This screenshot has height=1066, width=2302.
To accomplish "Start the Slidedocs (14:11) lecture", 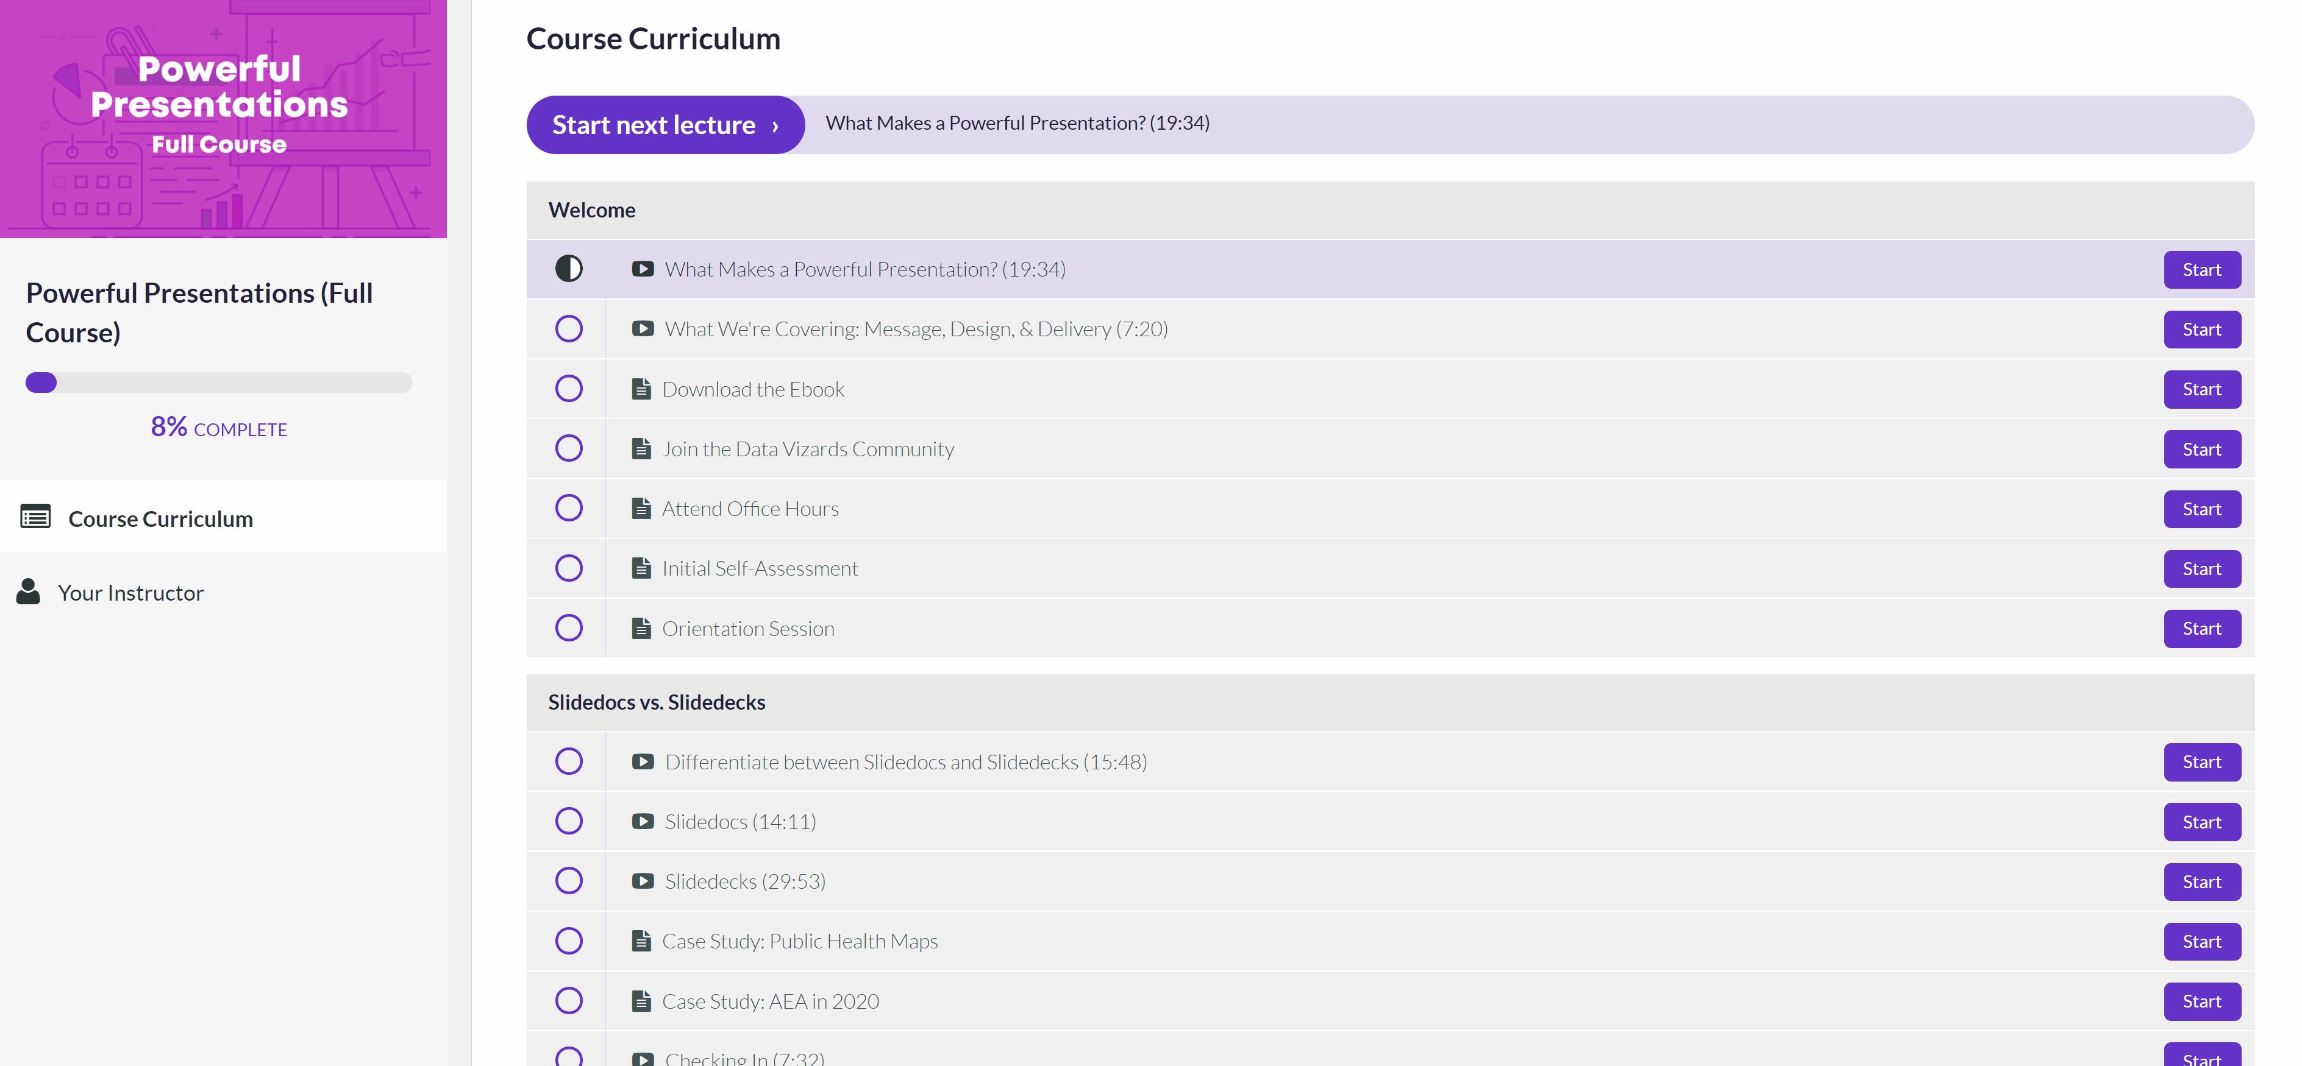I will pyautogui.click(x=2202, y=822).
